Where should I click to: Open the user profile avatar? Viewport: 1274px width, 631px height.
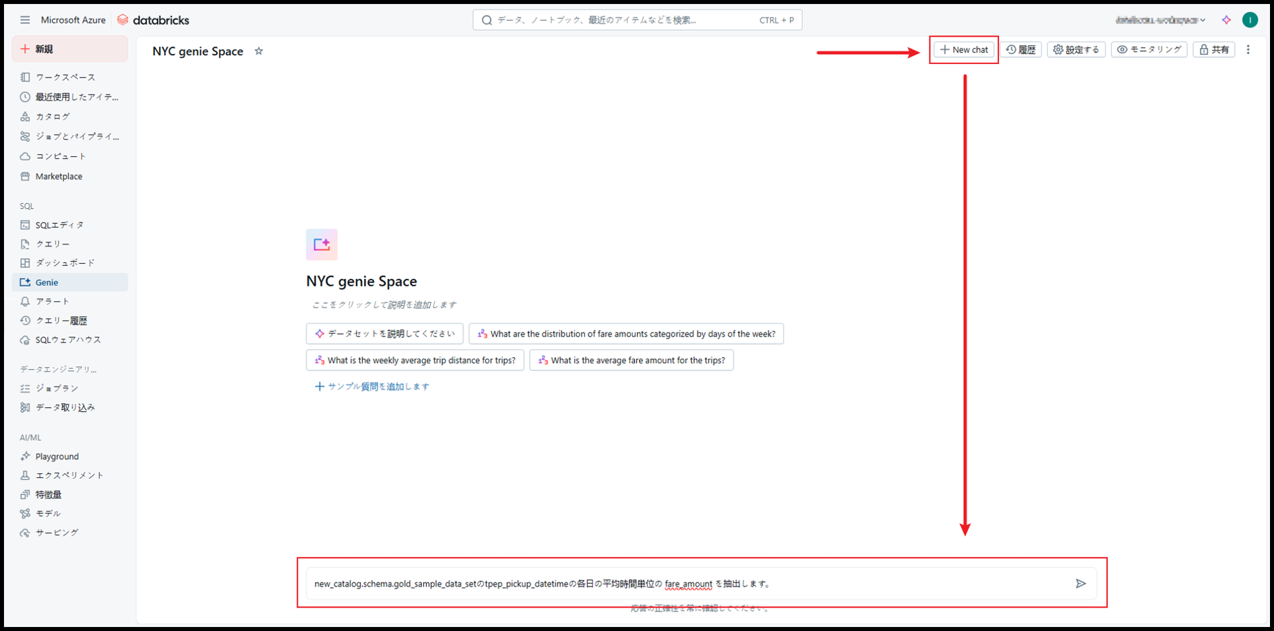[1250, 20]
